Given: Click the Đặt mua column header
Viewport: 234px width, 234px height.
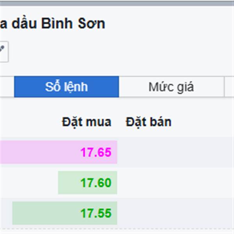Looking at the screenshot, I should coord(86,122).
